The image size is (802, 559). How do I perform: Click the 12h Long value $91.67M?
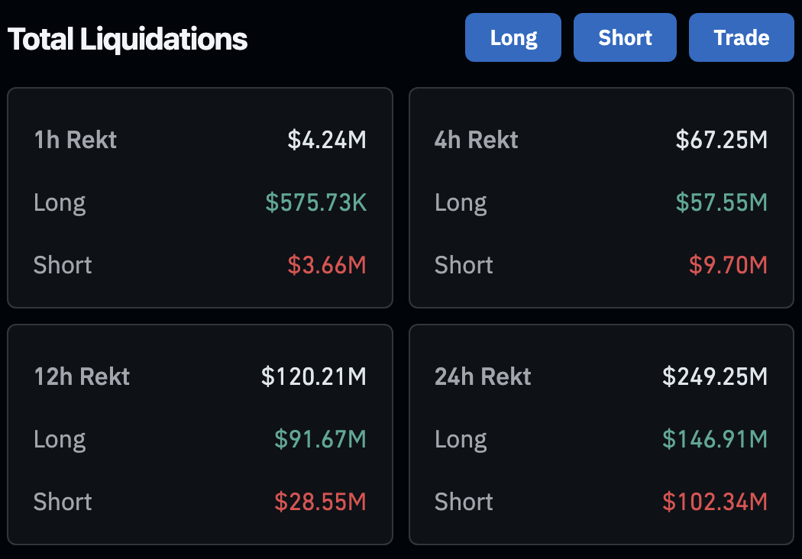pos(320,439)
